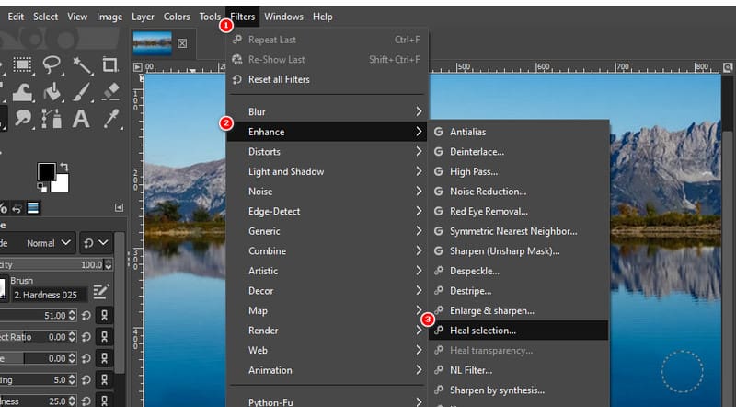This screenshot has height=407, width=736.
Task: Select the Bucket Fill tool
Action: tap(52, 91)
